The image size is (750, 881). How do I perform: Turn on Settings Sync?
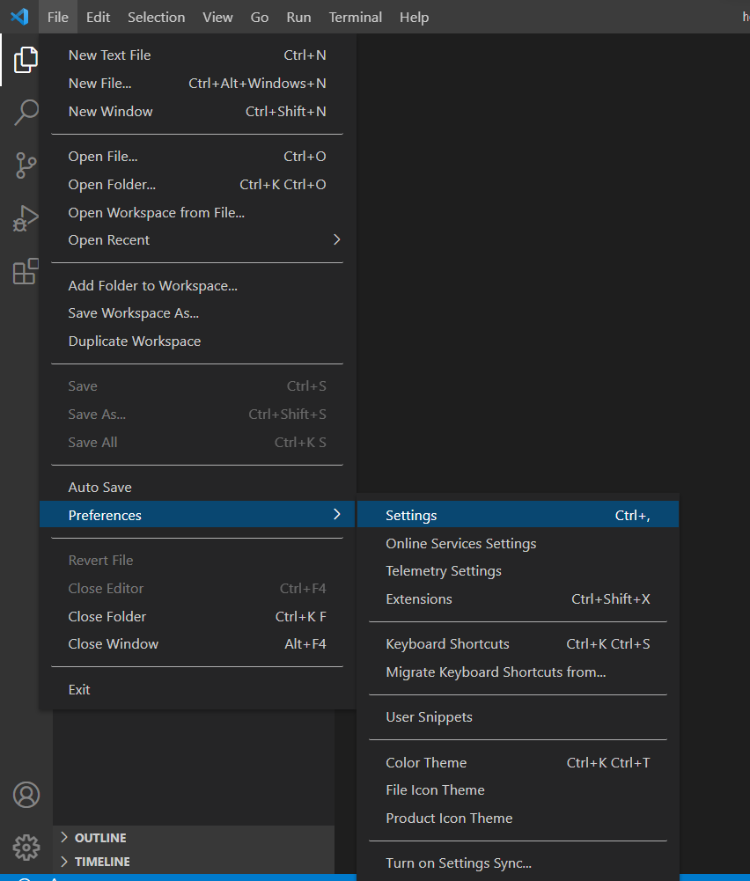(458, 863)
